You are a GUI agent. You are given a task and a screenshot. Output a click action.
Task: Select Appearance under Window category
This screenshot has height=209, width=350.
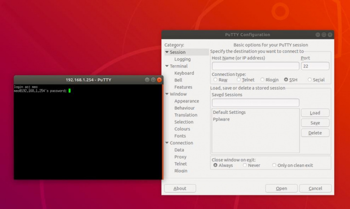point(187,101)
